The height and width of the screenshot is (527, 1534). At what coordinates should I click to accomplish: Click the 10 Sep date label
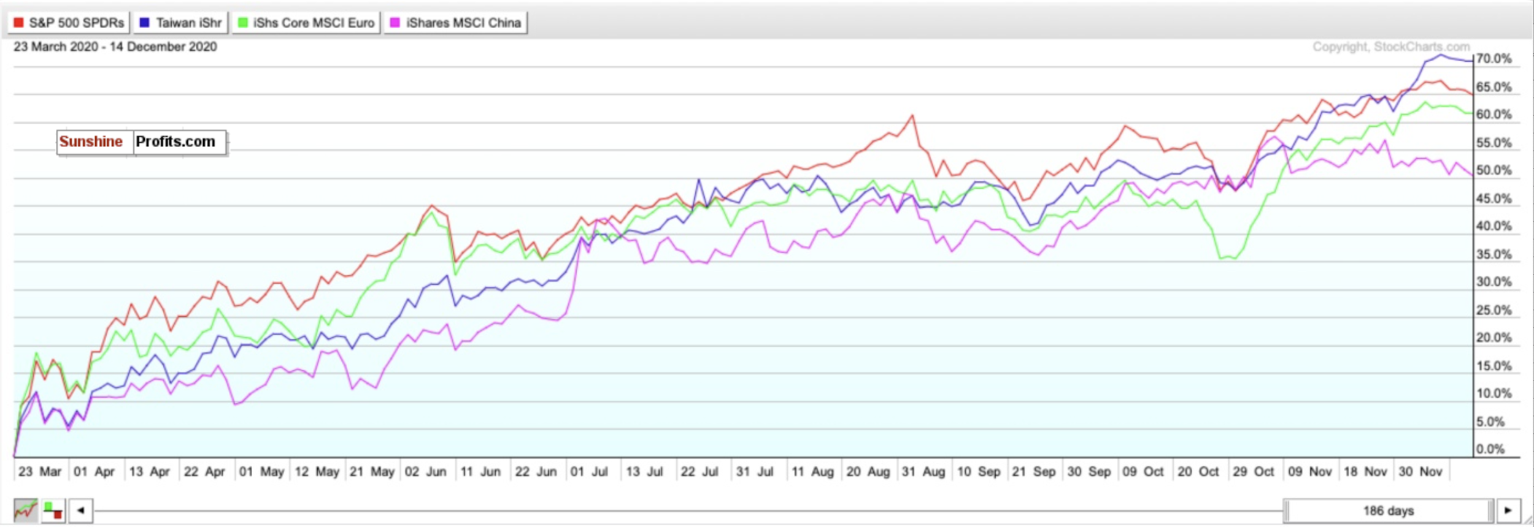(x=979, y=472)
